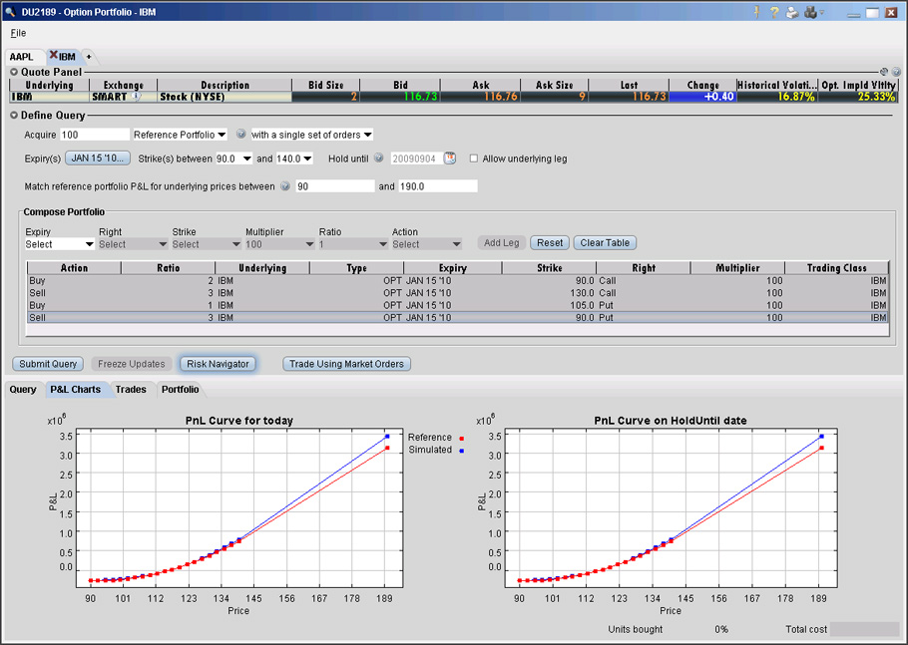Click the Change +0.40 cell
Viewport: 908px width, 645px height.
[x=701, y=97]
